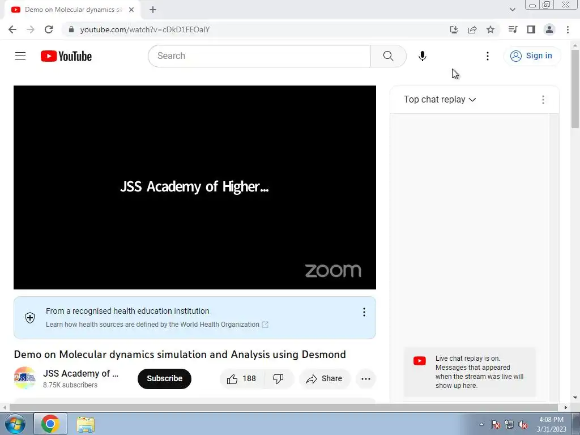Toggle Chrome side panel icon
The image size is (580, 435).
pos(531,29)
